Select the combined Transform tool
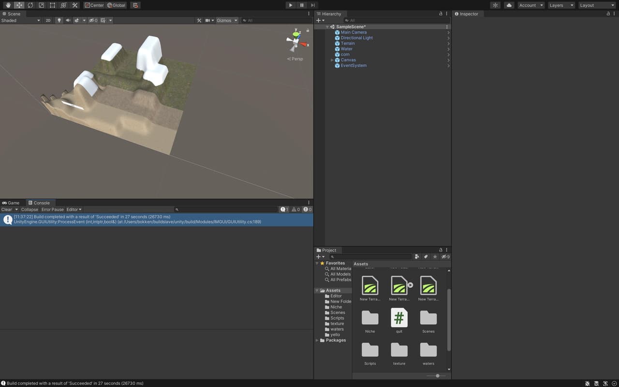 [x=64, y=5]
